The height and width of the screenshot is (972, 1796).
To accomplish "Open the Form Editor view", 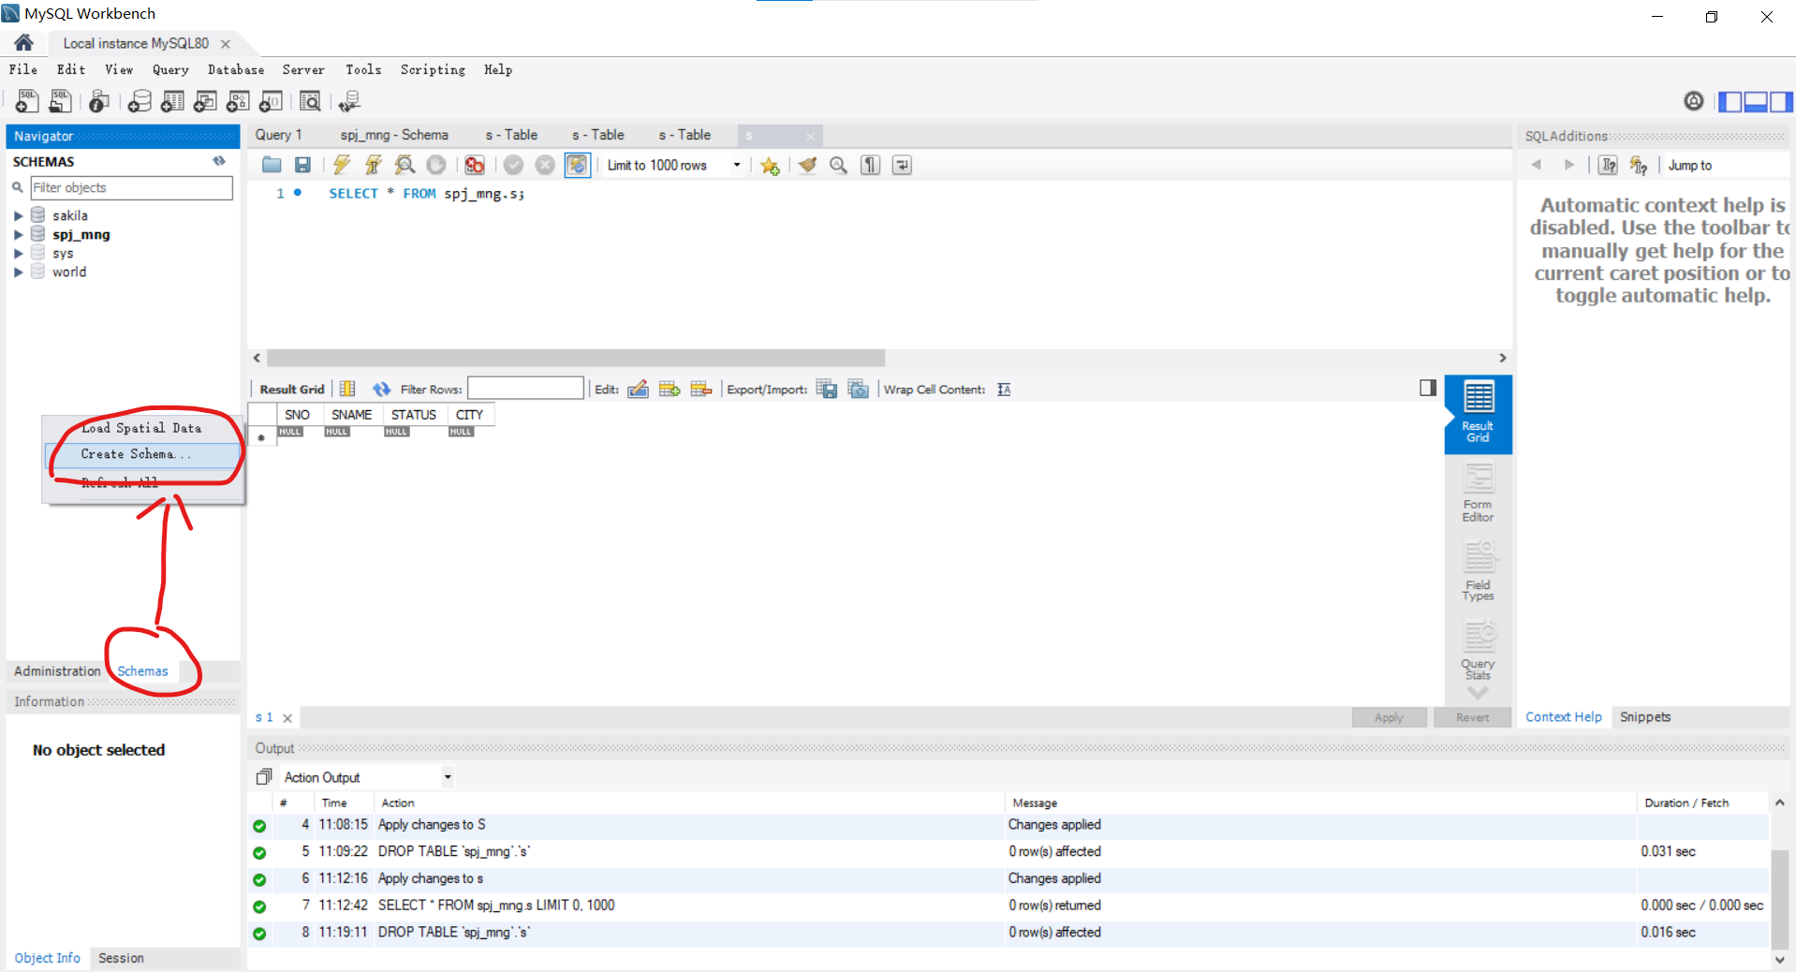I will [1478, 493].
